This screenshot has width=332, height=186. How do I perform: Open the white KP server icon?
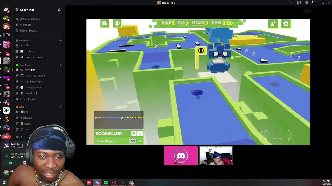[x=6, y=110]
